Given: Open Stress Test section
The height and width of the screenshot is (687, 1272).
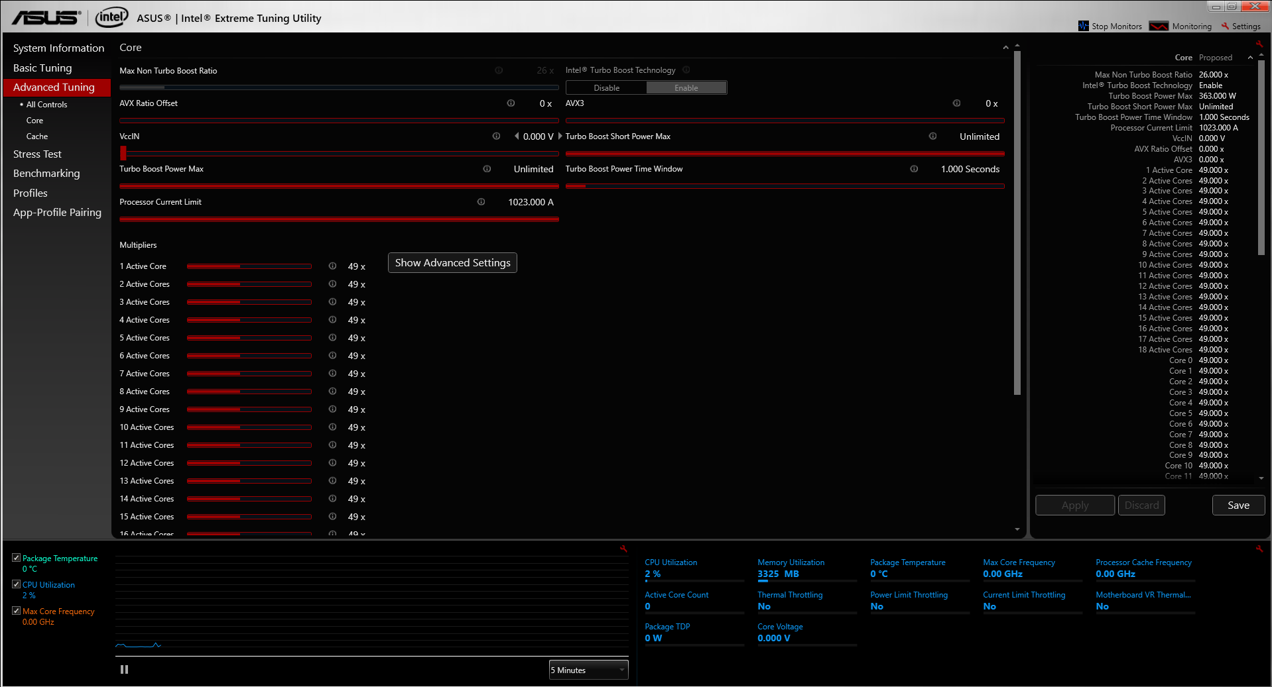Looking at the screenshot, I should click(x=37, y=154).
